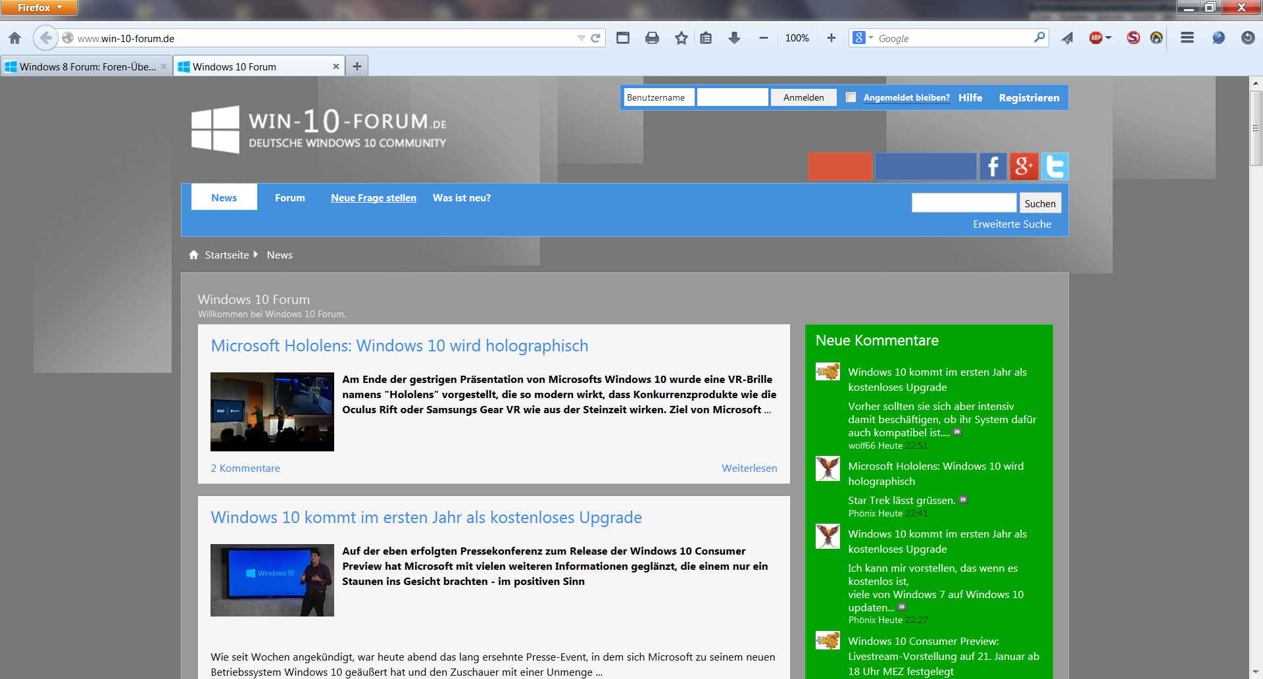Click Weiterlesen for the Hololens article
The height and width of the screenshot is (679, 1263).
point(749,468)
